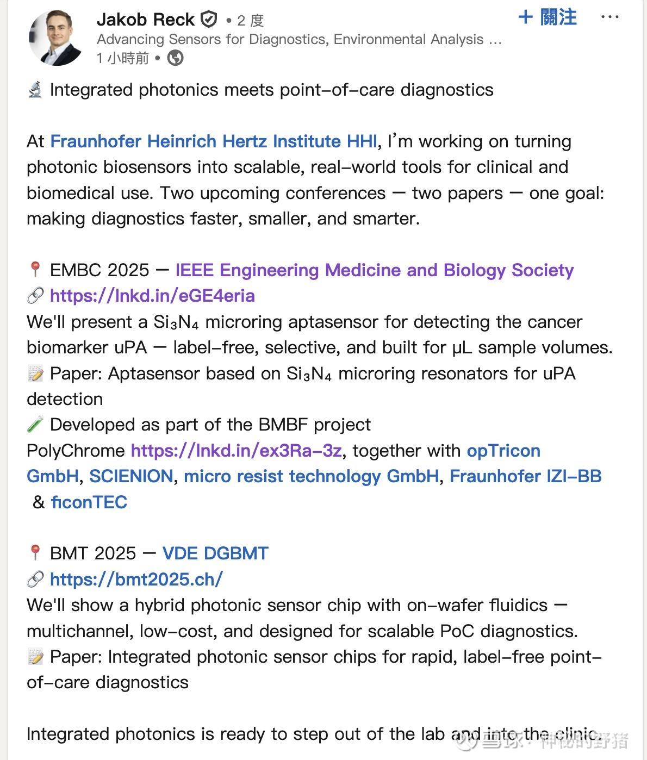Screen dimensions: 647x760
Task: Visit the SCIENION company page
Action: coord(131,476)
